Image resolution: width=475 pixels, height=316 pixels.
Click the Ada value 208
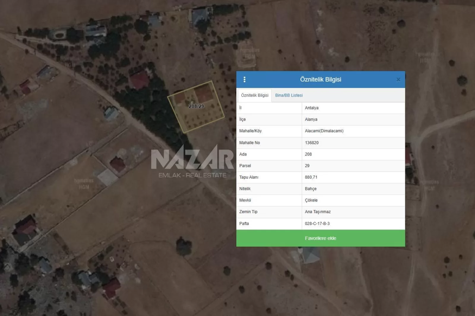pyautogui.click(x=308, y=154)
